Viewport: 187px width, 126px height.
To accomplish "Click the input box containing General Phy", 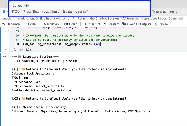I will 80,5.
